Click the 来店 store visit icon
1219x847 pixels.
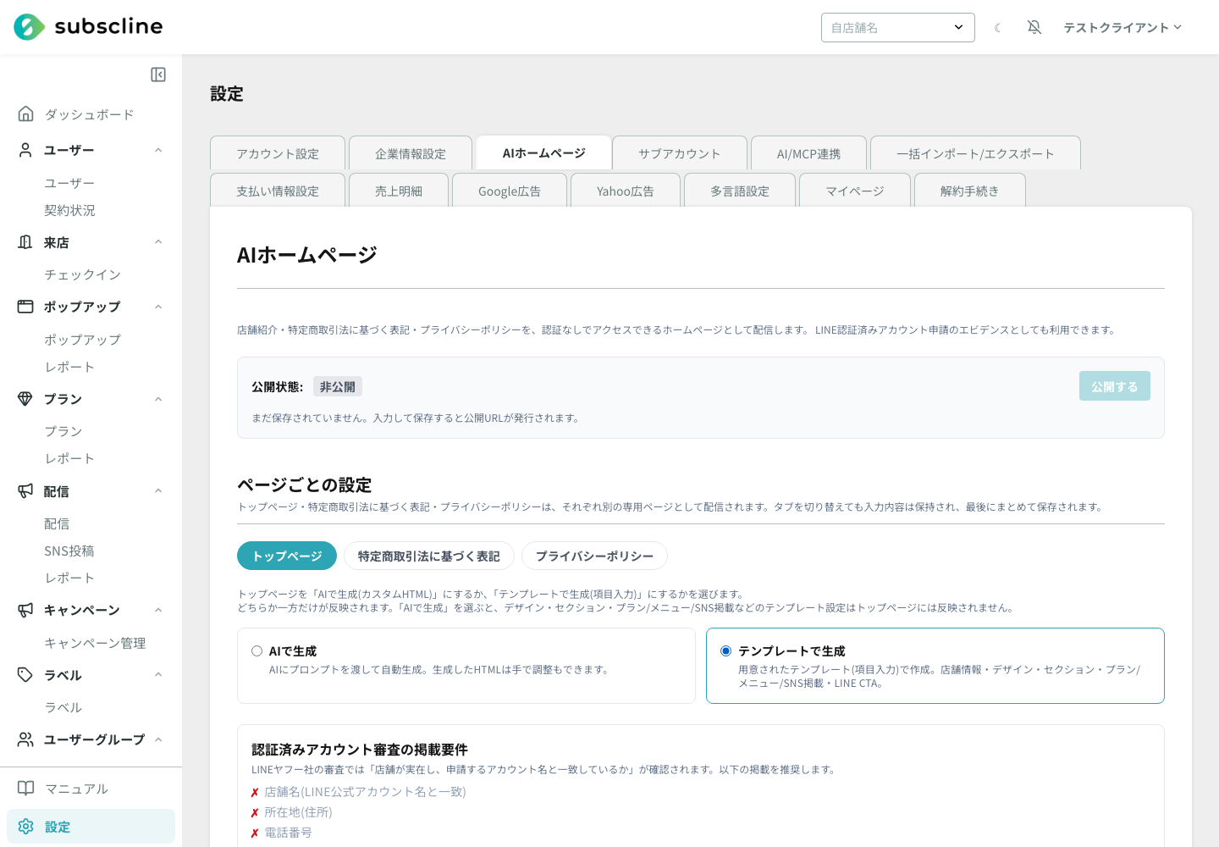coord(26,242)
